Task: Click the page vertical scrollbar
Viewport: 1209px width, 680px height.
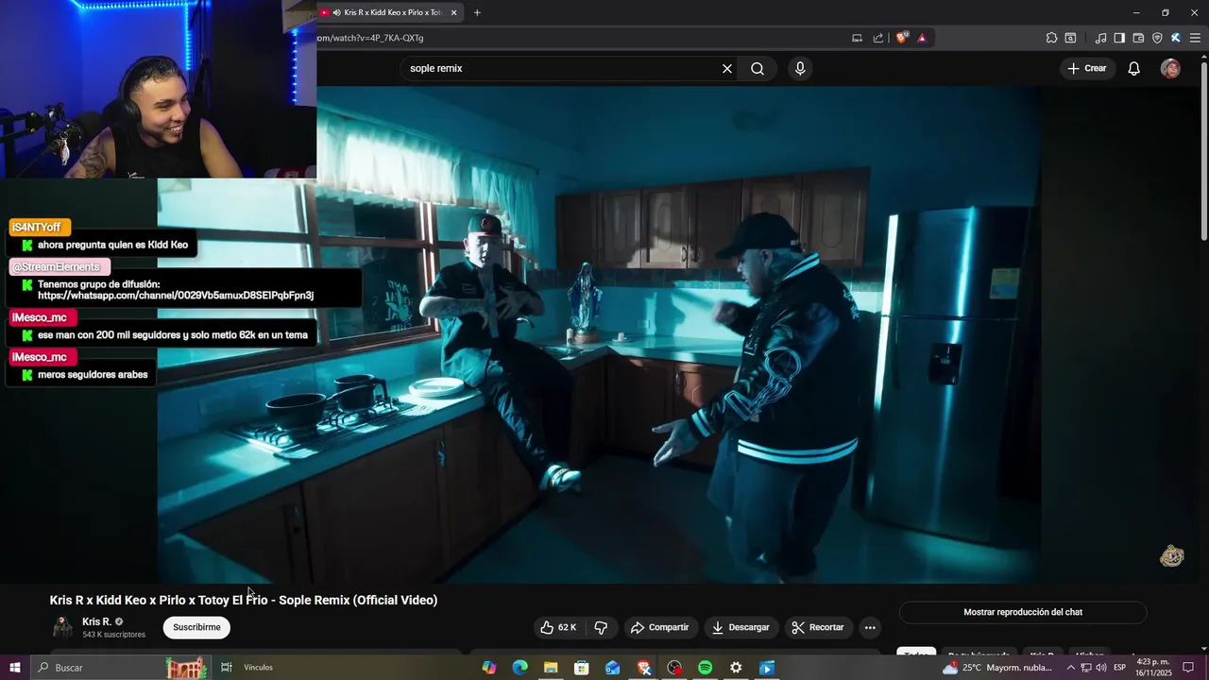Action: pos(1203,151)
